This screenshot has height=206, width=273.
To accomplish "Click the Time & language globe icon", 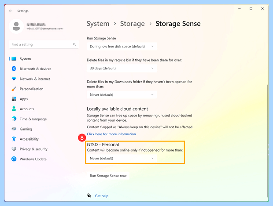I will click(14, 119).
